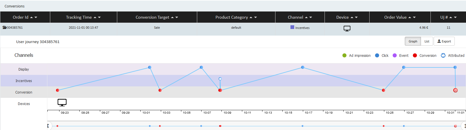This screenshot has height=130, width=466.
Task: Sort Order Value descending with the down arrow
Action: [x=414, y=18]
